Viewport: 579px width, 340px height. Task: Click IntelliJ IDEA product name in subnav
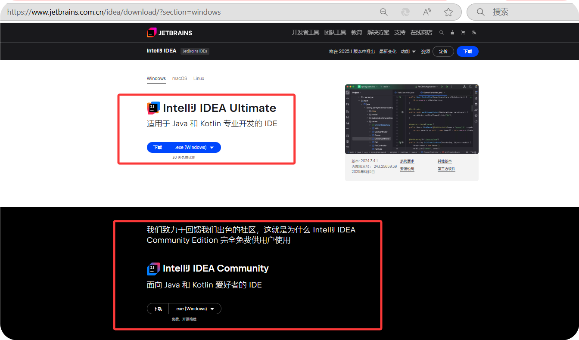[x=162, y=51]
